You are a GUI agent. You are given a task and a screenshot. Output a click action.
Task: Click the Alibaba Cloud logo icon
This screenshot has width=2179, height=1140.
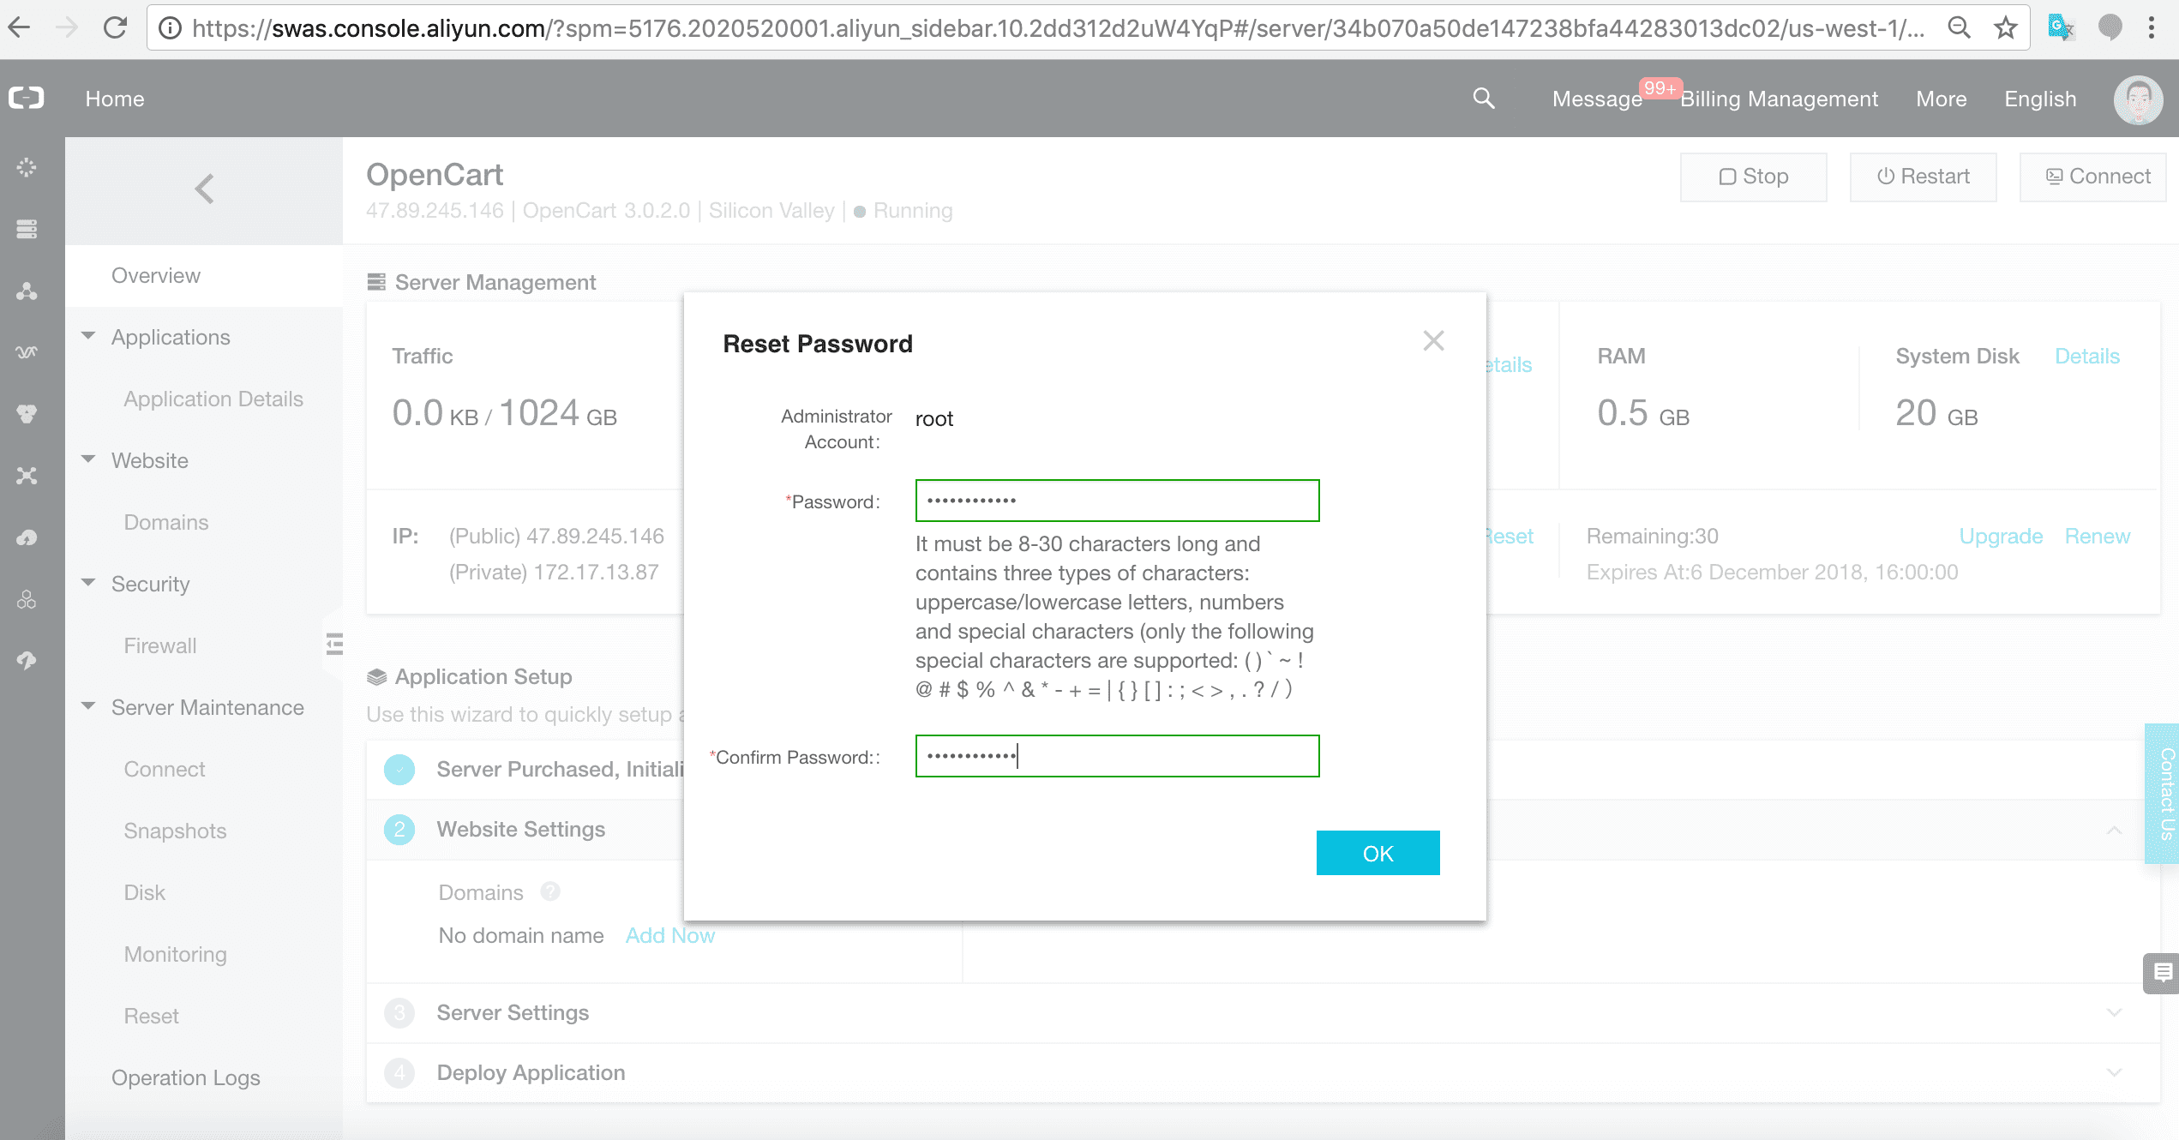click(27, 99)
